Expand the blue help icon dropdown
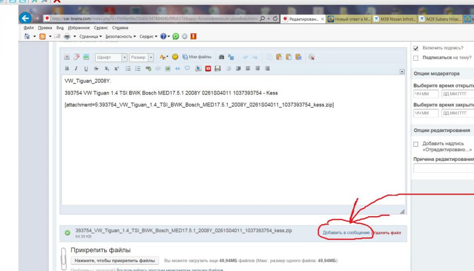 coord(169,36)
